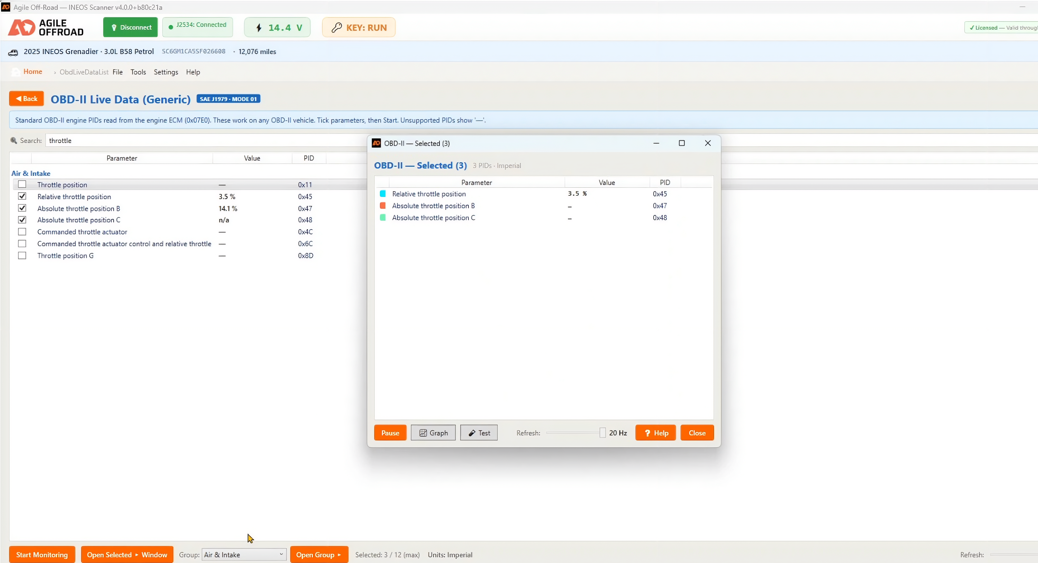This screenshot has width=1038, height=563.
Task: Tick the Throttle position checkbox
Action: tap(22, 184)
